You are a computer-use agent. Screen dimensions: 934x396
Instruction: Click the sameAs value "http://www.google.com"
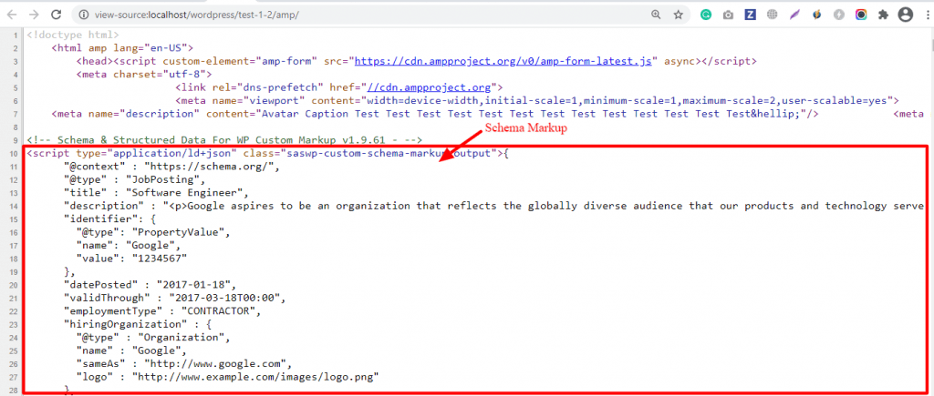click(213, 363)
